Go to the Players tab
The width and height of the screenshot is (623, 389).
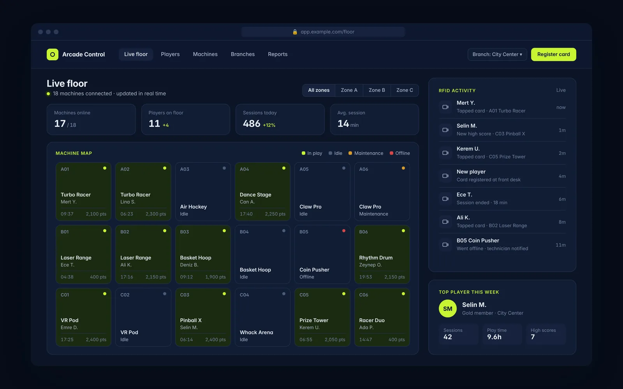[170, 54]
